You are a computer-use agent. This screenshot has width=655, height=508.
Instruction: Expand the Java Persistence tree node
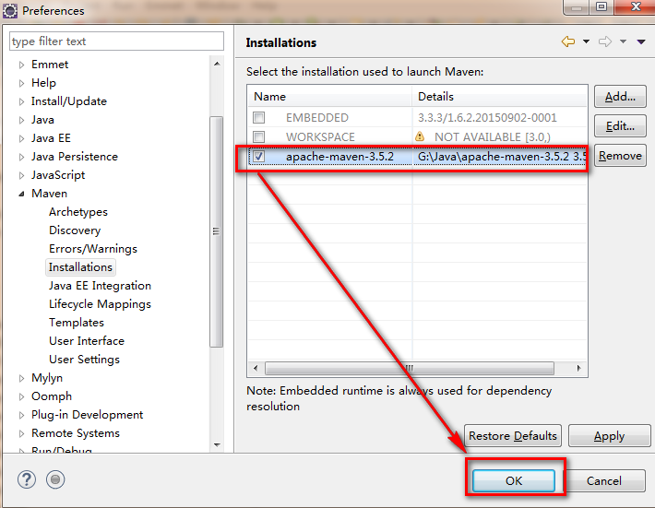(22, 157)
